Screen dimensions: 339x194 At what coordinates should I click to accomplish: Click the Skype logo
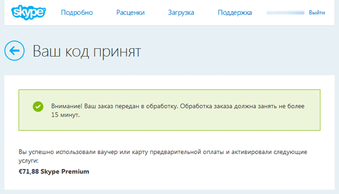28,12
